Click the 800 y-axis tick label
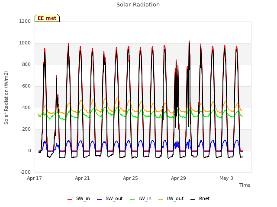The height and width of the screenshot is (207, 277). [x=26, y=64]
